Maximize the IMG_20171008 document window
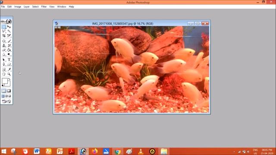The width and height of the screenshot is (276, 155). (x=198, y=23)
